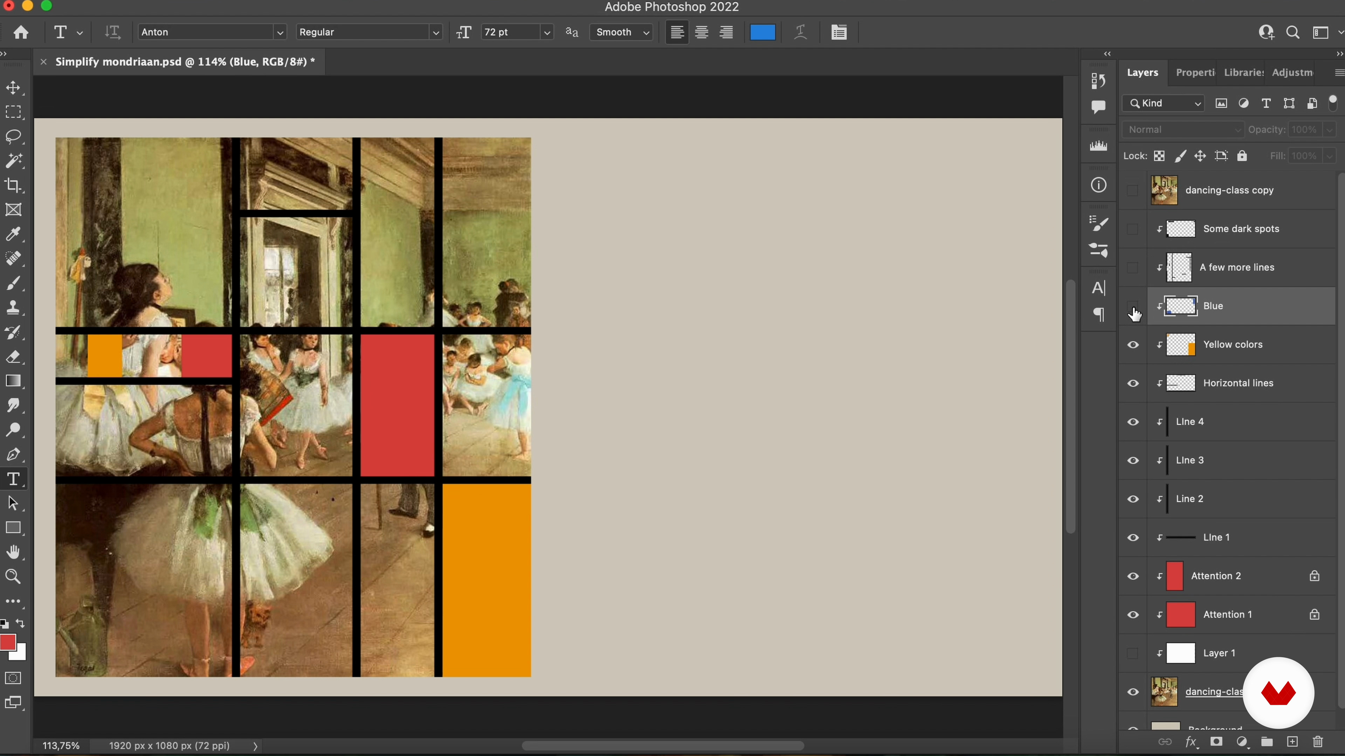Hide the Horizontal lines layer
This screenshot has width=1345, height=756.
point(1132,384)
